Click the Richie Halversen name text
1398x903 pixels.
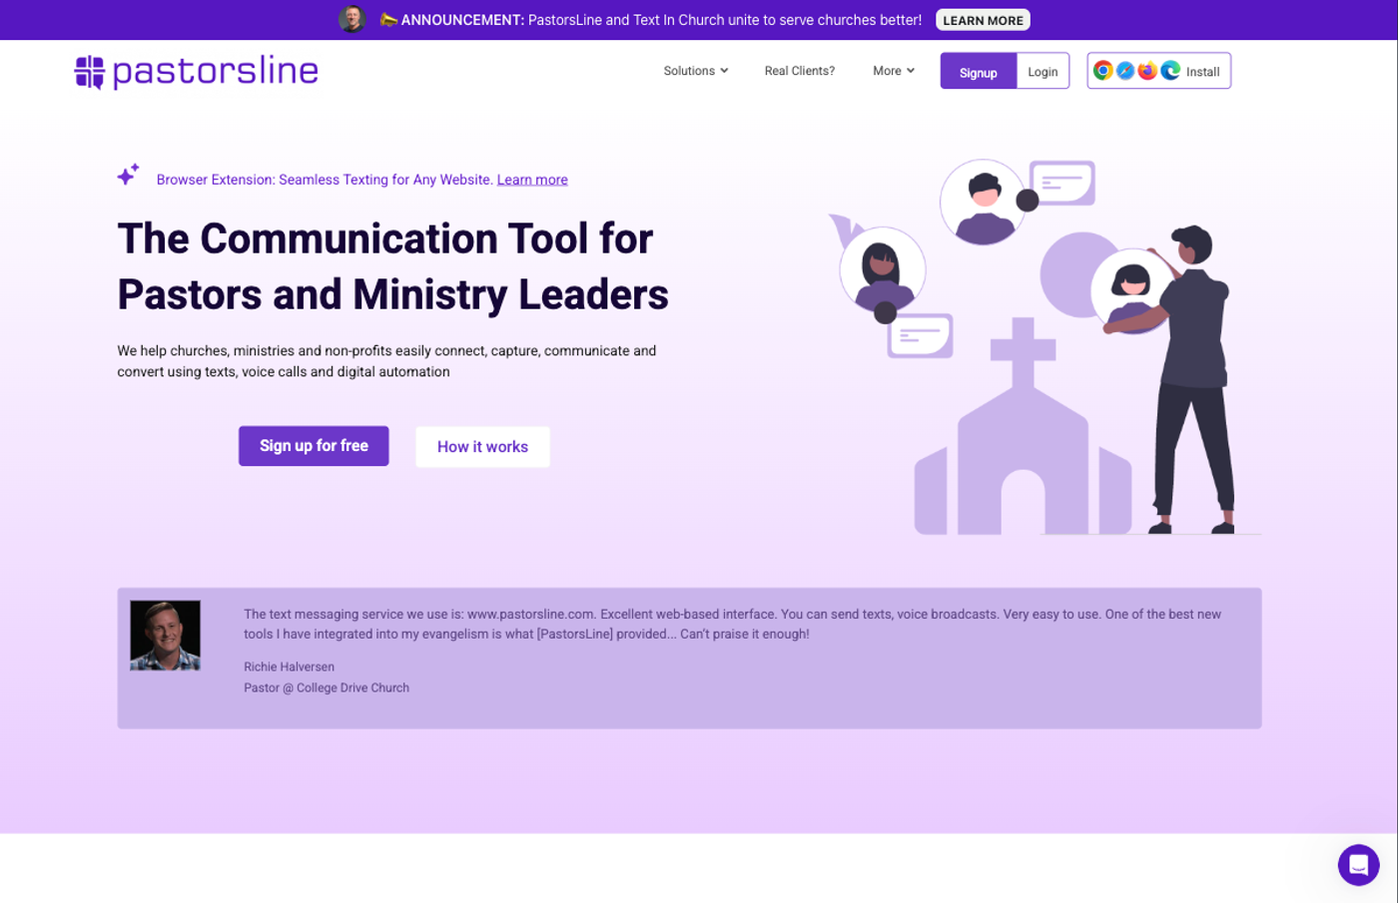pos(290,667)
